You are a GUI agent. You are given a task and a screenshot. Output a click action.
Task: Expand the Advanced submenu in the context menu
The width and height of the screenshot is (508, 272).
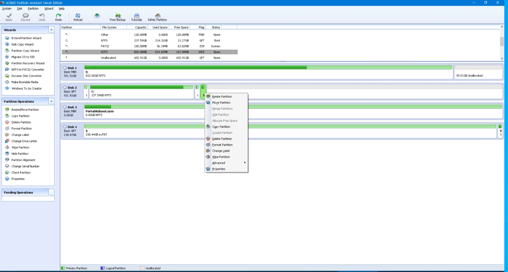(226, 163)
